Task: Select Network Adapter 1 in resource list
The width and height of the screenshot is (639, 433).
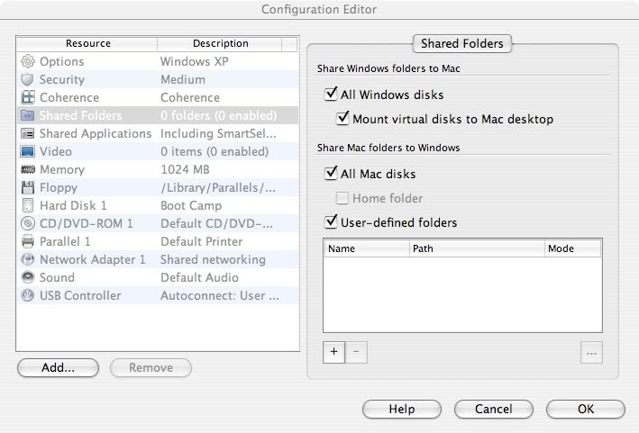Action: [92, 259]
